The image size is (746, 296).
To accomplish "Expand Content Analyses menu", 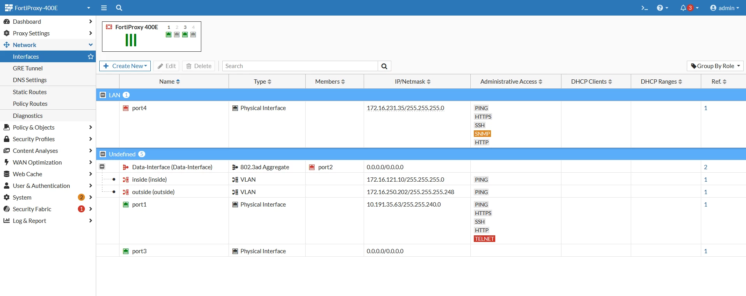I will point(48,151).
